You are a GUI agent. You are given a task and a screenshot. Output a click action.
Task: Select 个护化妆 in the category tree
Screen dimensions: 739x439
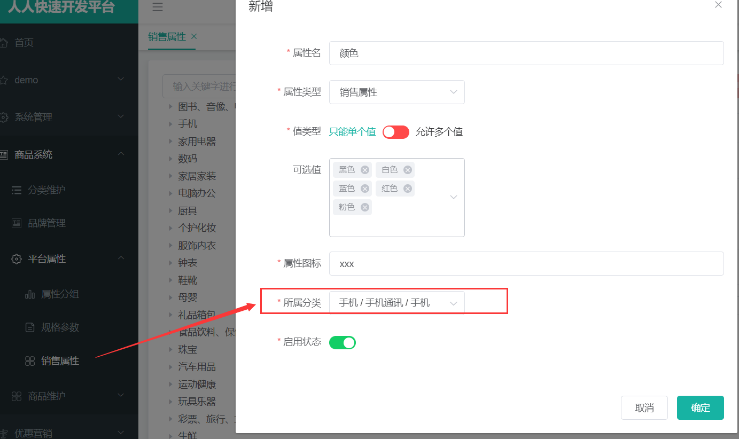click(x=197, y=228)
